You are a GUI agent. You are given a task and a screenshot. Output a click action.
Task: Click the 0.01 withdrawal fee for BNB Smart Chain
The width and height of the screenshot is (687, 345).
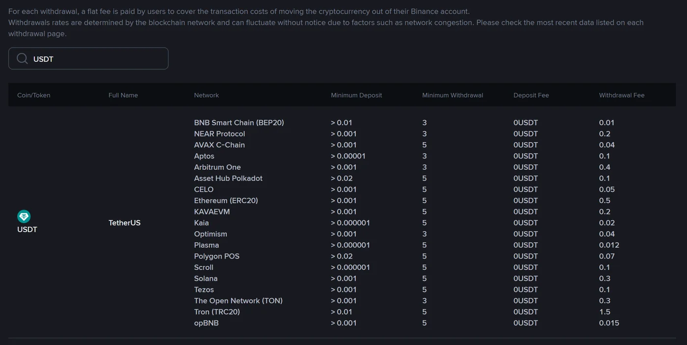pos(607,123)
